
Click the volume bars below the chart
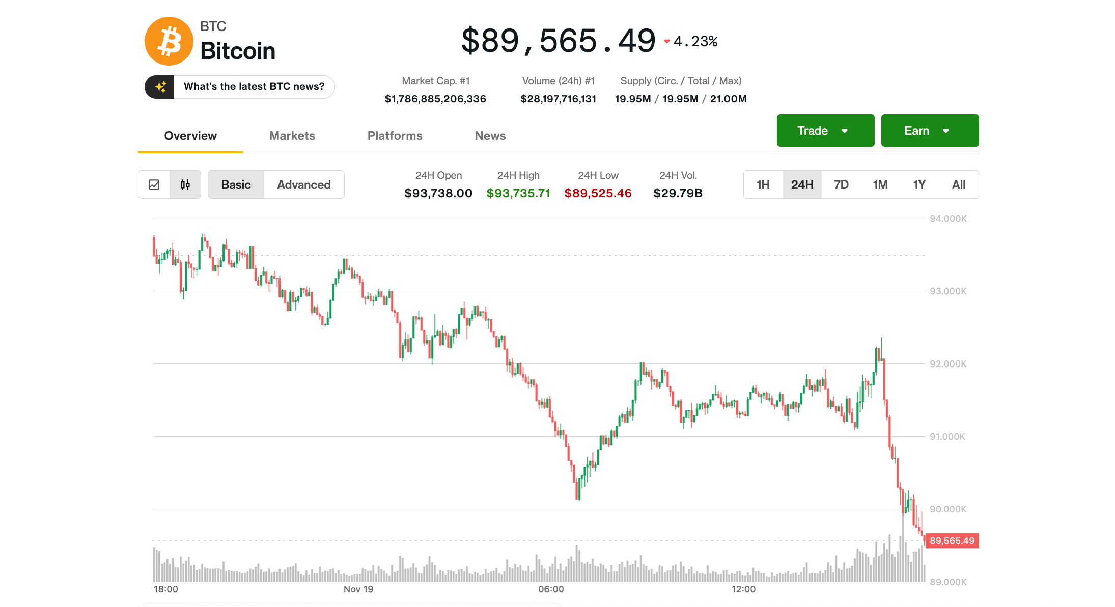pos(509,564)
